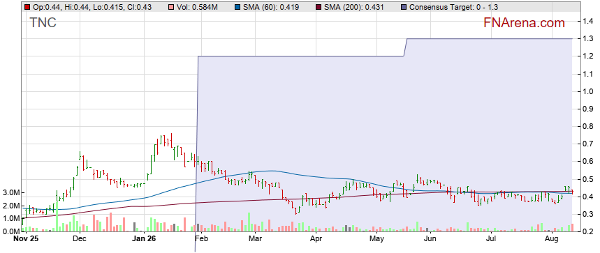The width and height of the screenshot is (600, 253).
Task: Select the Aug label on time axis
Action: 551,239
